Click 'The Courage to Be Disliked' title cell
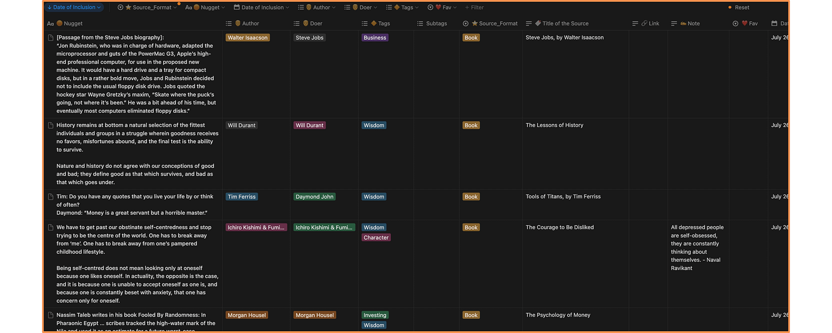The image size is (832, 333). (x=559, y=228)
